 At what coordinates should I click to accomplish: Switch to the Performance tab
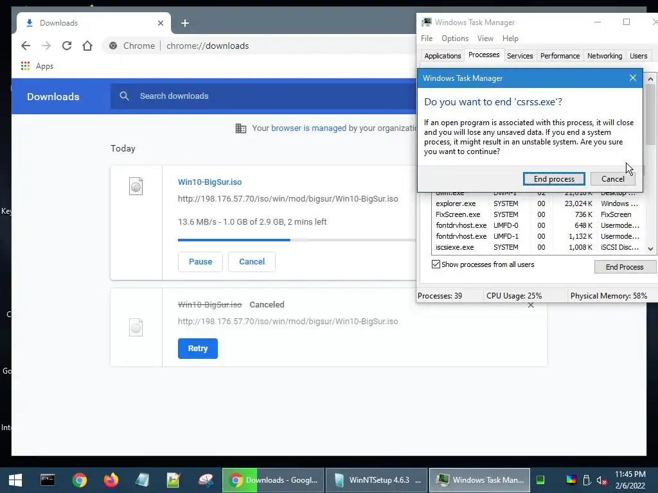pyautogui.click(x=560, y=56)
